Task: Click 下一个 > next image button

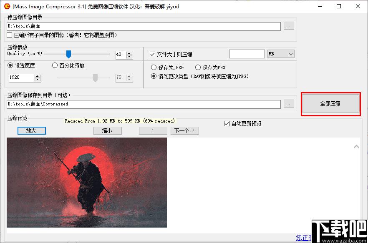Action: coord(185,130)
